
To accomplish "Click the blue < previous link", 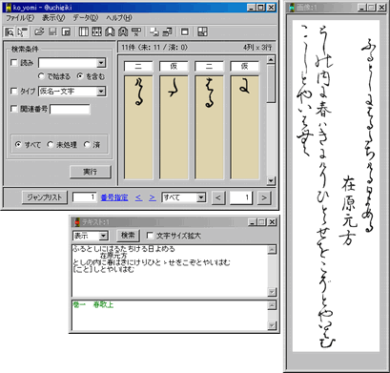I will click(x=138, y=197).
